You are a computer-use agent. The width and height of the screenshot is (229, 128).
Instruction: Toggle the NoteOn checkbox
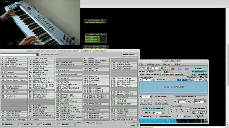(142, 116)
